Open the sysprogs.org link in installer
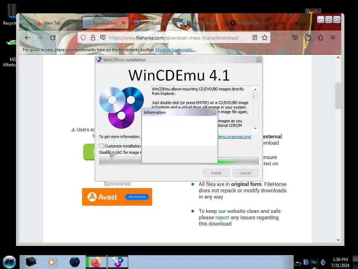This screenshot has height=269, width=358. pyautogui.click(x=235, y=137)
